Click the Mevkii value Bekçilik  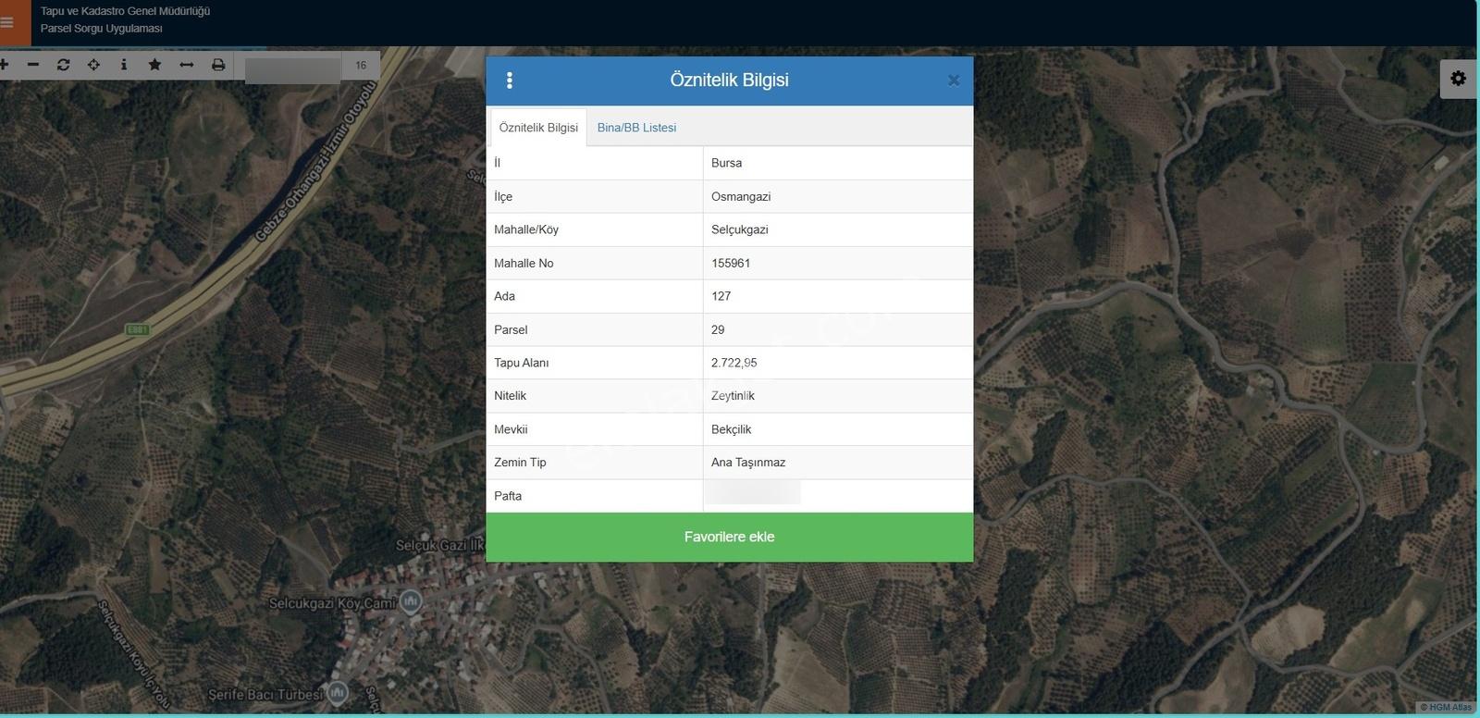(x=731, y=429)
